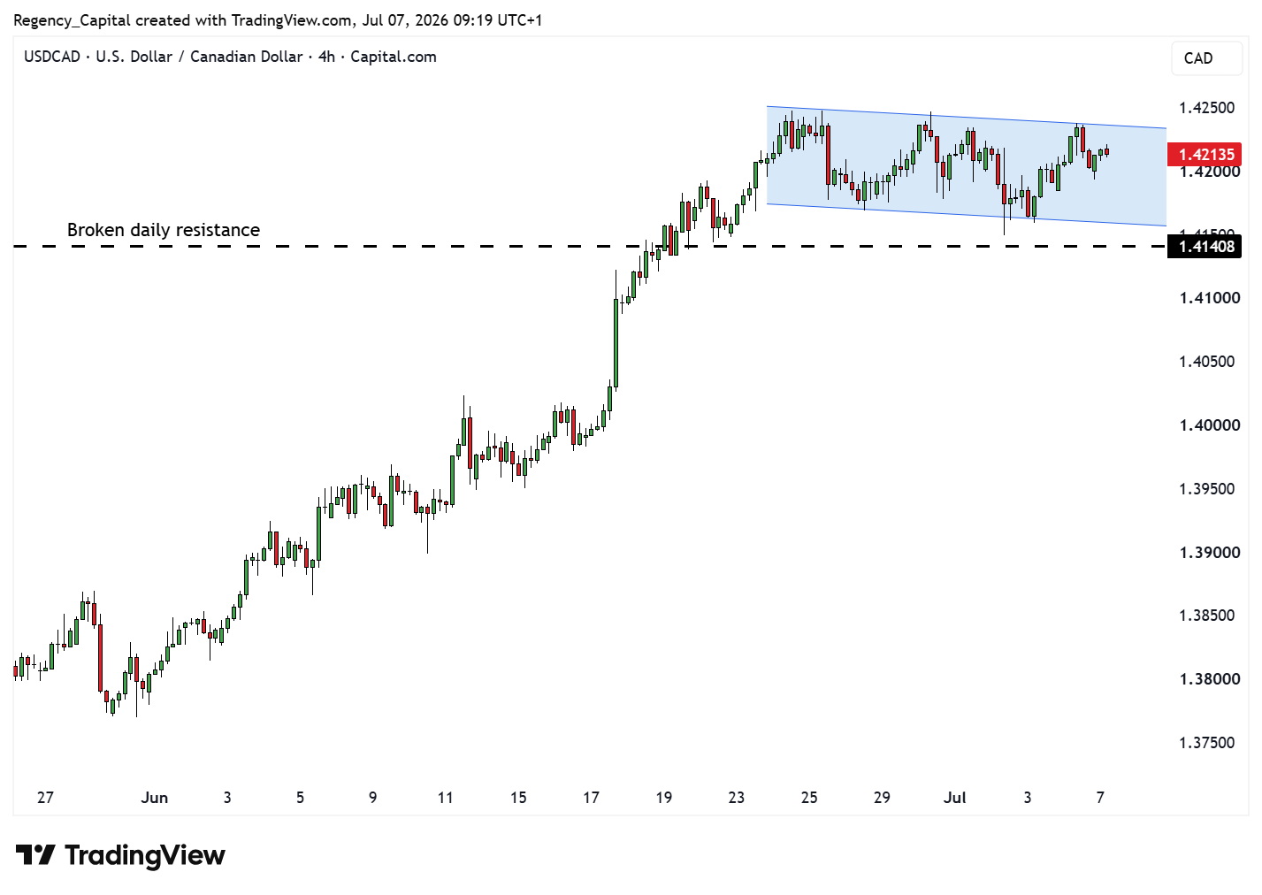Click the '15' date axis label
This screenshot has width=1262, height=895.
518,798
